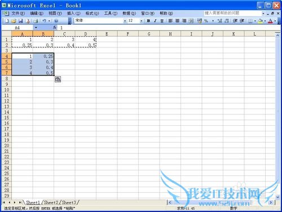The image size is (282, 212).
Task: Click the vertical scrollbar down arrow
Action: click(277, 197)
